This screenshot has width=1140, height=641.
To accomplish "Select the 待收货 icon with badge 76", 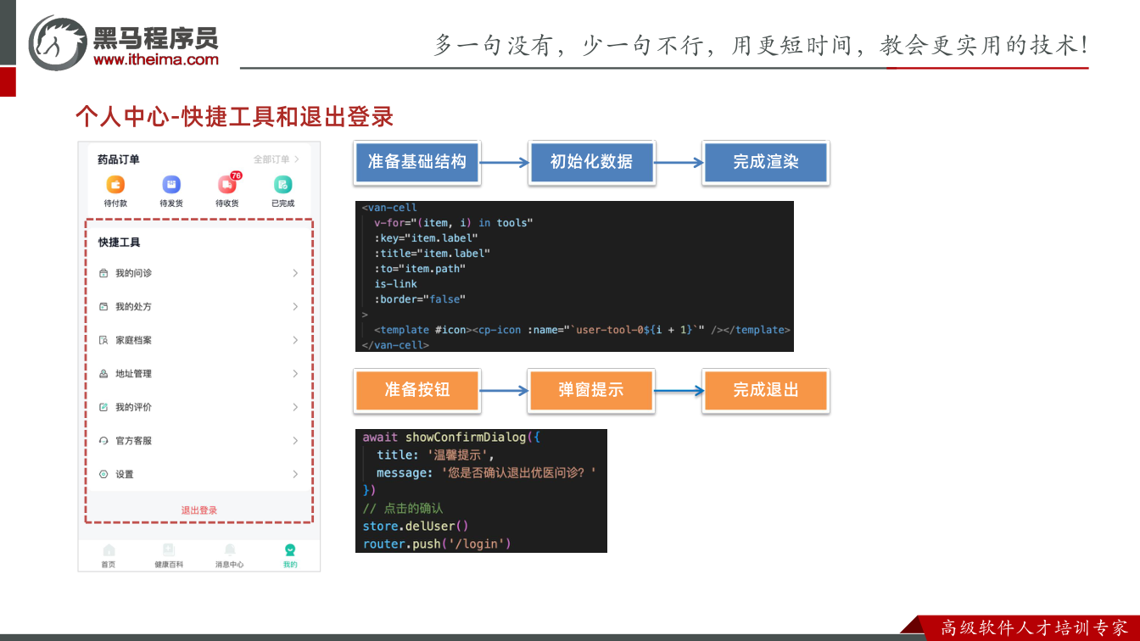I will 227,184.
